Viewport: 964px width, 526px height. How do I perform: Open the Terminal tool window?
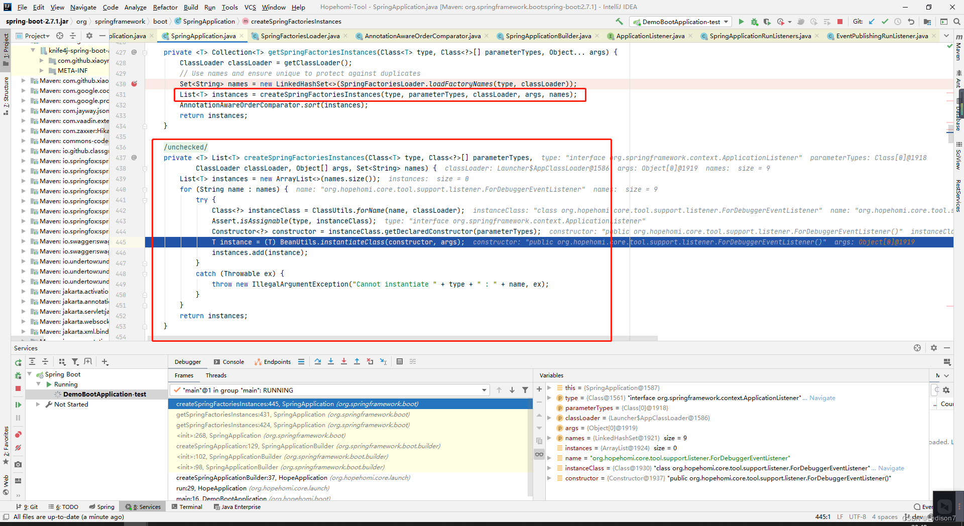coord(187,506)
